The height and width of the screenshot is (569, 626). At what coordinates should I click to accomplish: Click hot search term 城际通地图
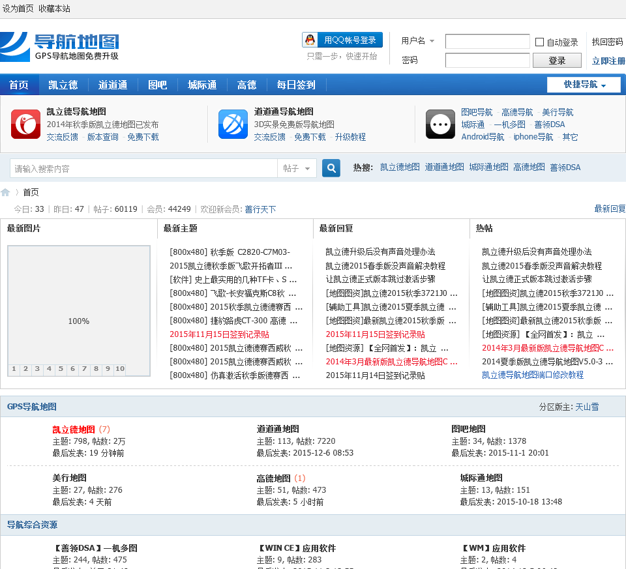488,167
